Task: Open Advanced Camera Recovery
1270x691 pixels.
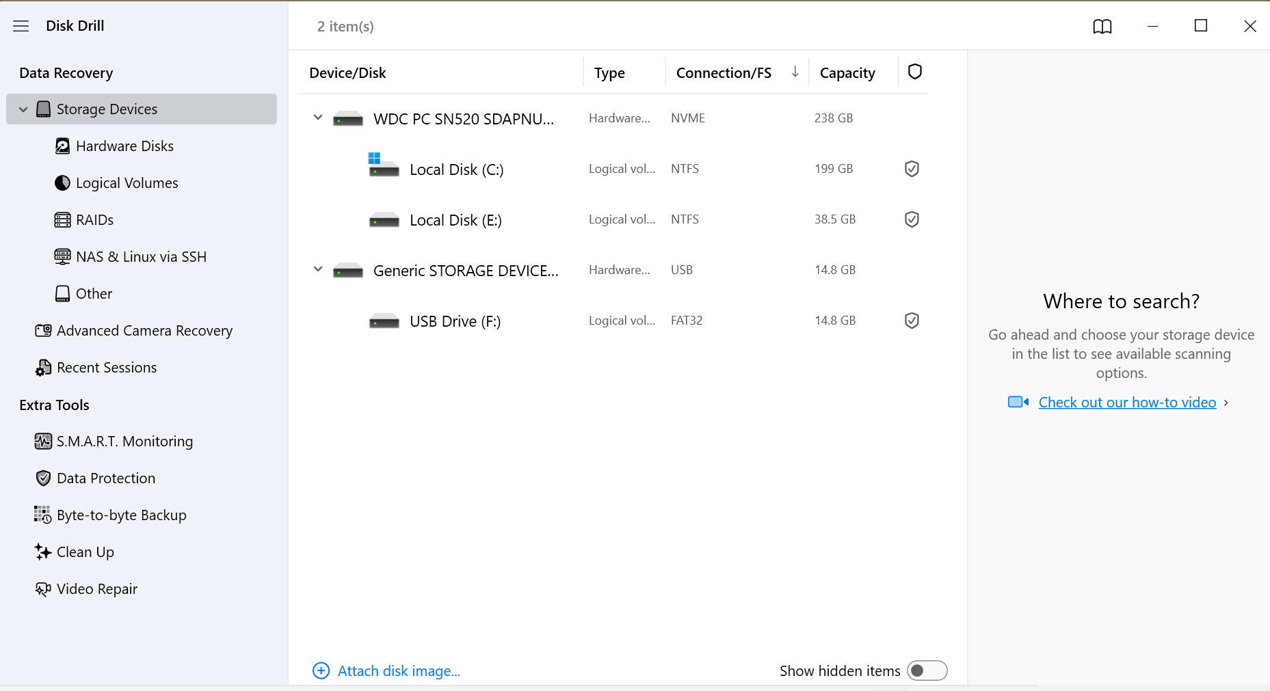Action: [x=145, y=331]
